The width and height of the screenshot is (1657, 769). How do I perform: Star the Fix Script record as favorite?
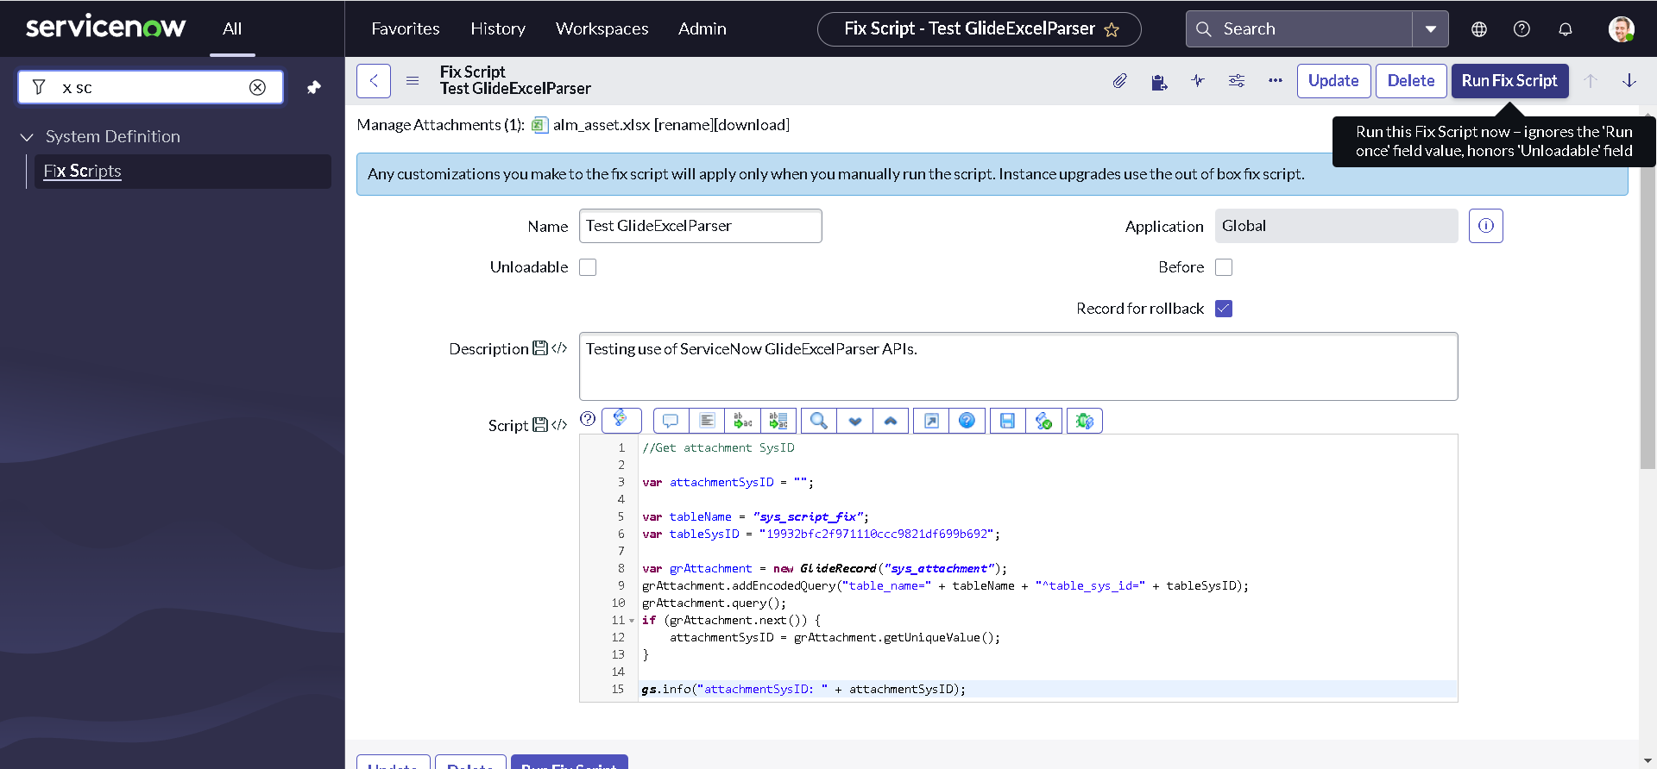pos(1112,30)
